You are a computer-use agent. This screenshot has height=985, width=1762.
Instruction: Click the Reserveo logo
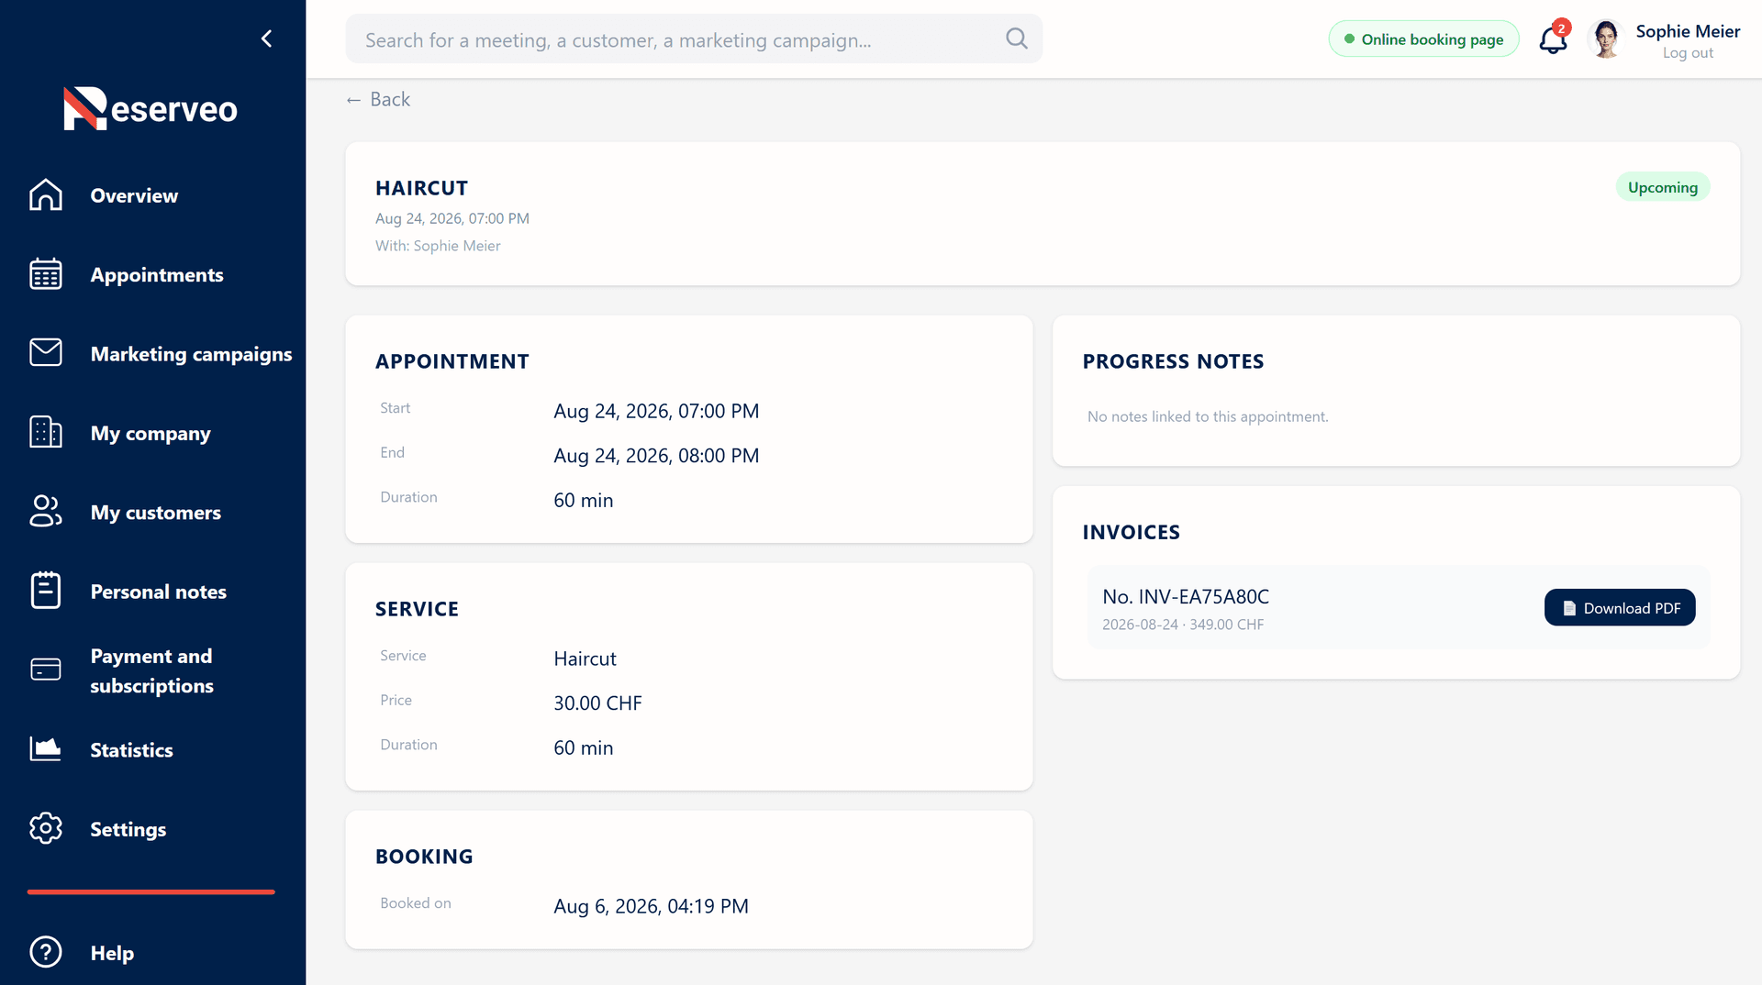[x=151, y=108]
